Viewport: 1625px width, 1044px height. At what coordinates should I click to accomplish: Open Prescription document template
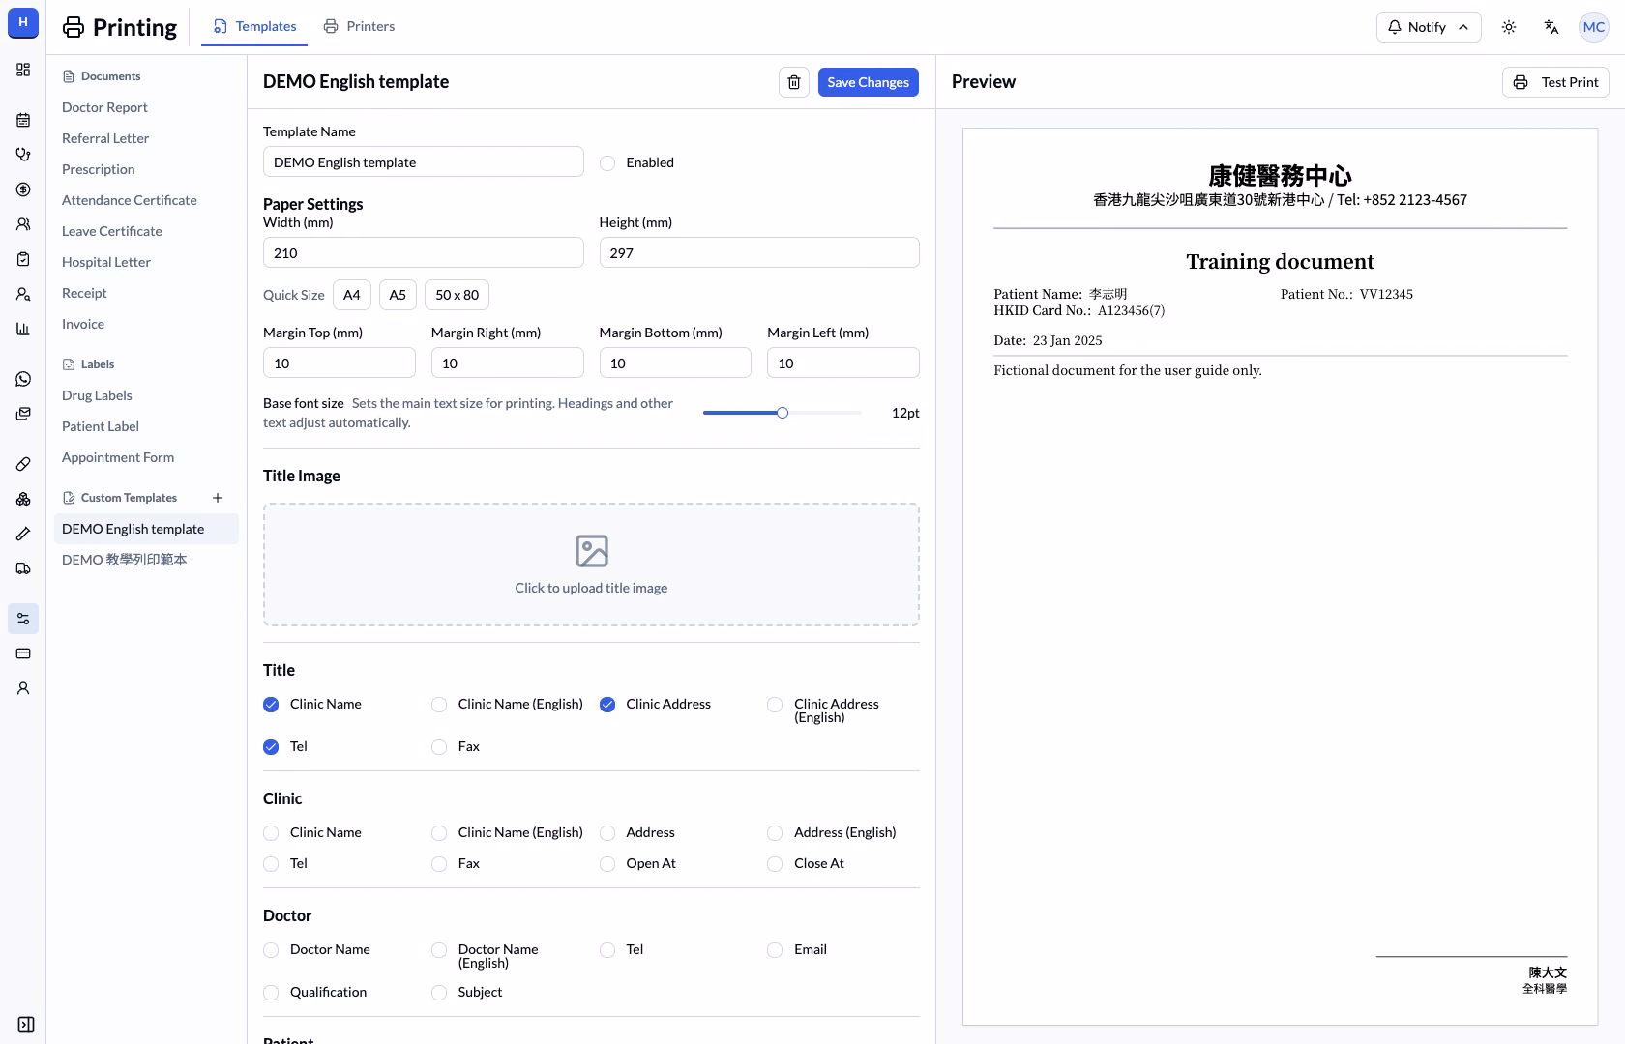(x=99, y=169)
